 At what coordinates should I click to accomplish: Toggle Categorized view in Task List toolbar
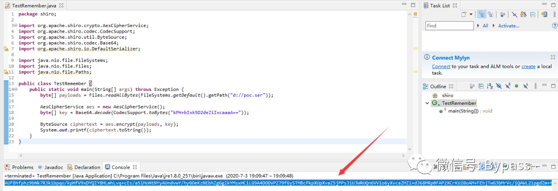pos(482,14)
